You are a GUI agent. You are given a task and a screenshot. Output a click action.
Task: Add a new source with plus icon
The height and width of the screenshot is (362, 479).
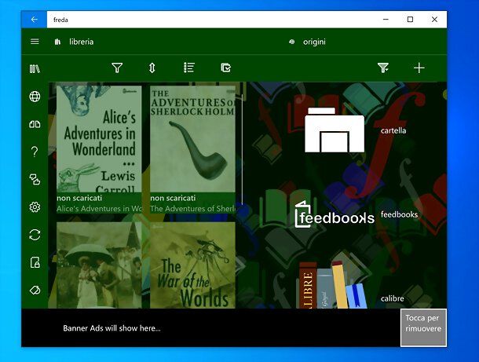click(x=419, y=68)
